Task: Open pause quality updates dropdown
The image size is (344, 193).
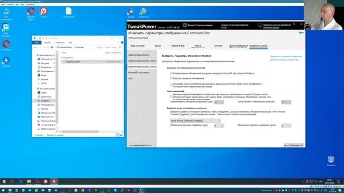Action: pos(286,102)
